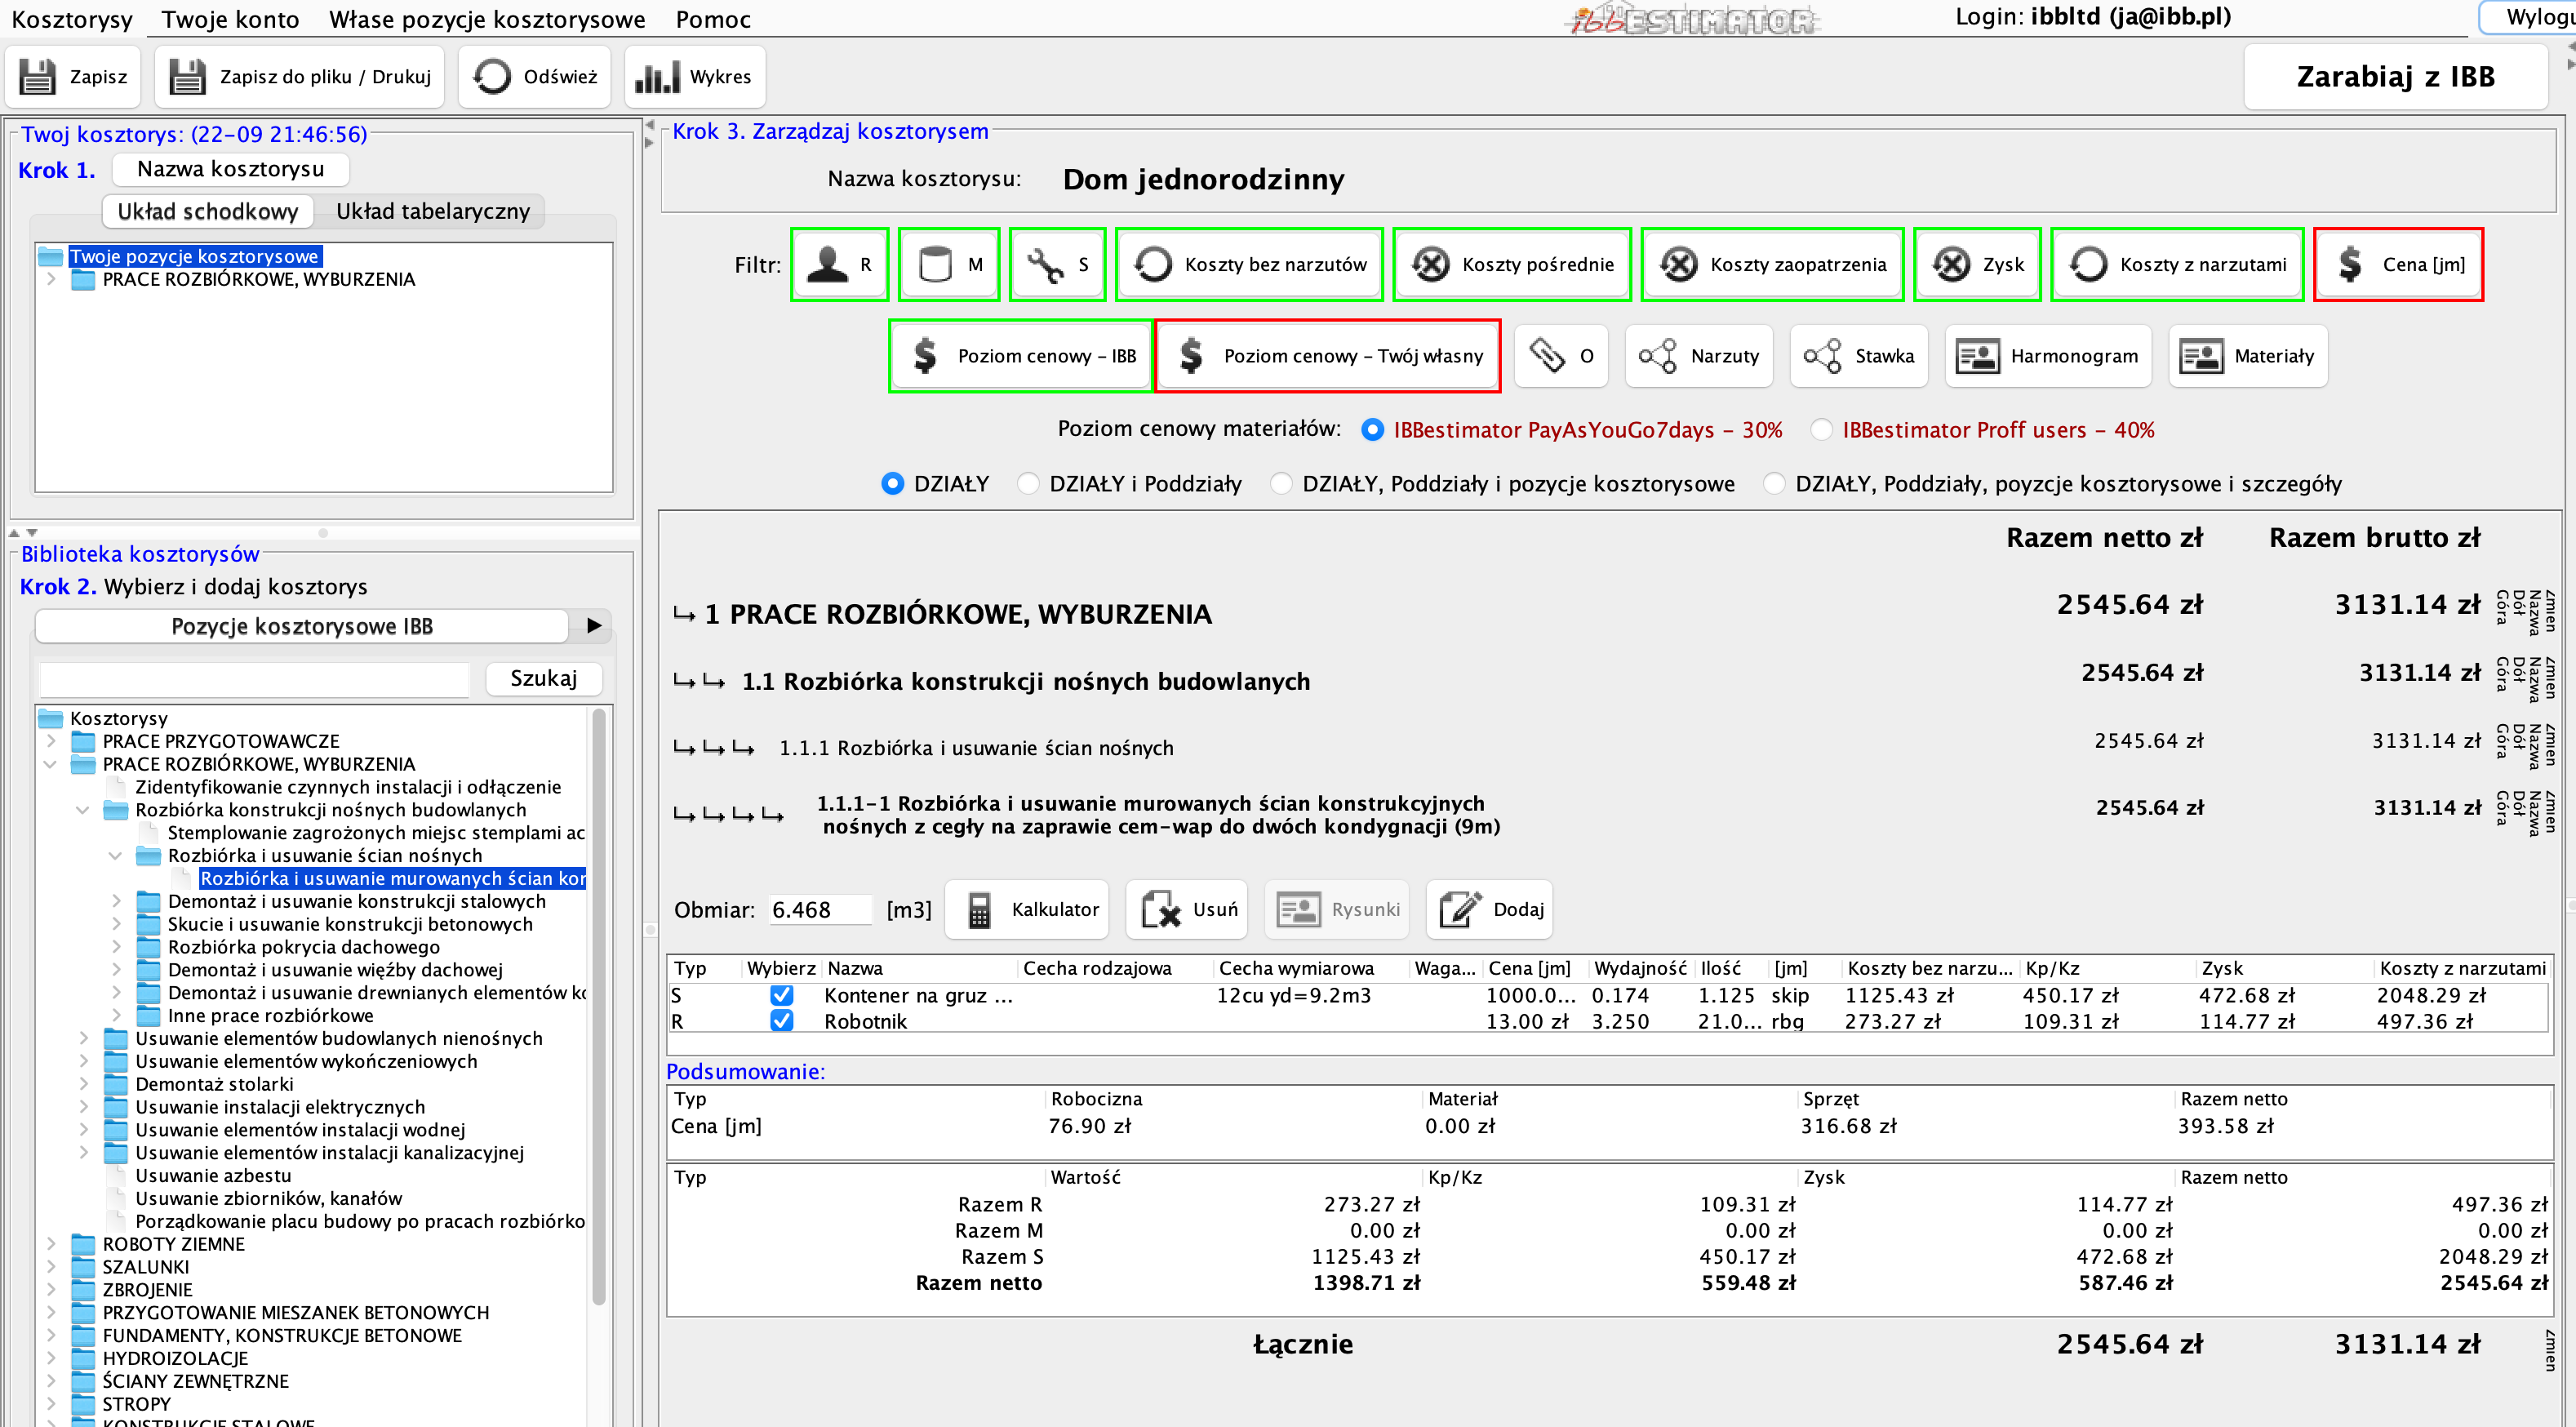The width and height of the screenshot is (2576, 1427).
Task: Open Pozycje kosztorysowe IBB dropdown arrow
Action: [594, 626]
